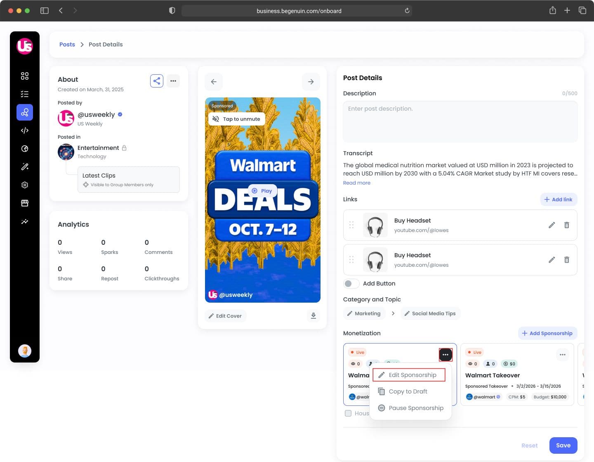Go back to Posts via breadcrumb
This screenshot has height=462, width=594.
67,45
